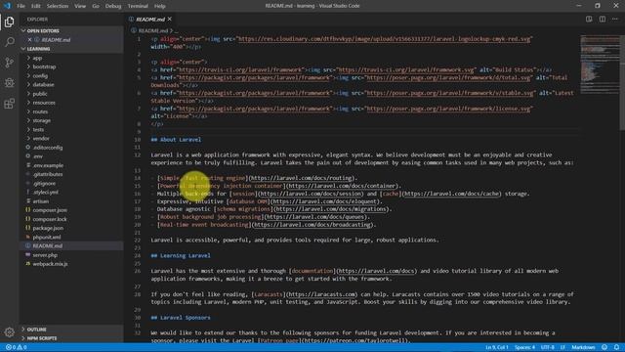Open the Explorer view in activity bar
Screen dimensions: 625x352
pos(9,22)
